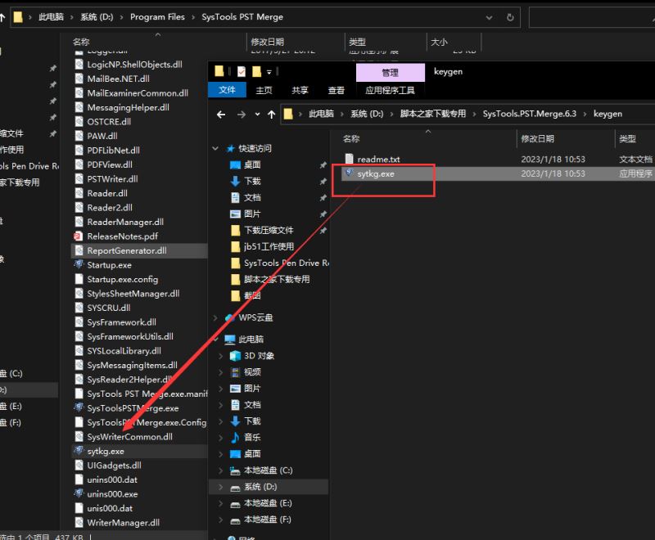Sort by 修改日期 column in background window

(x=268, y=42)
